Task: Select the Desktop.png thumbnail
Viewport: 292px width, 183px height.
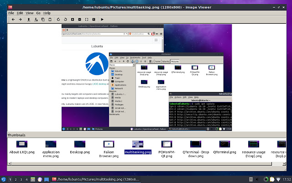Action: (x=80, y=147)
